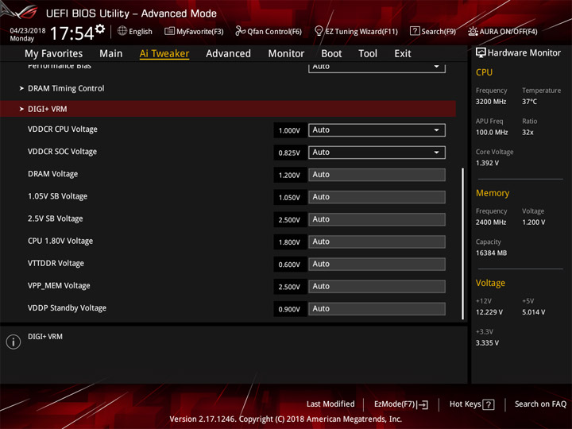Click the Last Modified button

tap(330, 404)
